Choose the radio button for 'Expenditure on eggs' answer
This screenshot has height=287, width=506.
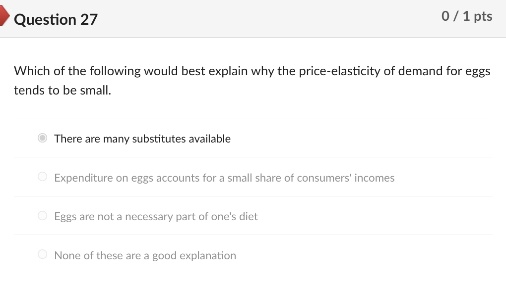click(43, 177)
